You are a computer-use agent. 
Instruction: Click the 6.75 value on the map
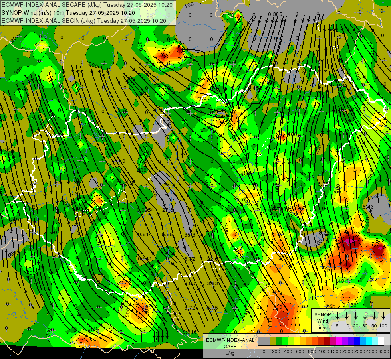(323, 184)
